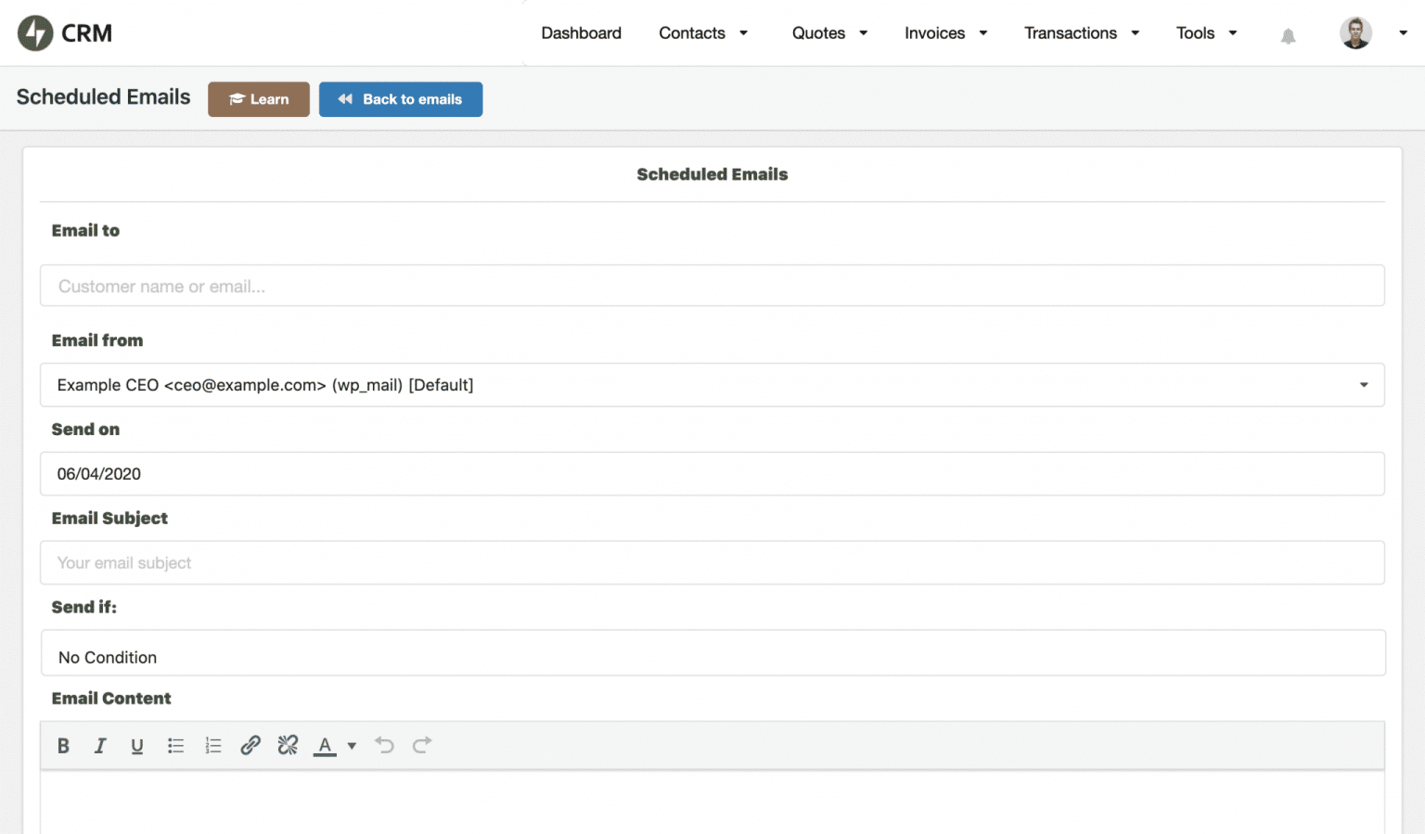The image size is (1425, 834).
Task: Insert a hyperlink in the email content
Action: 250,745
